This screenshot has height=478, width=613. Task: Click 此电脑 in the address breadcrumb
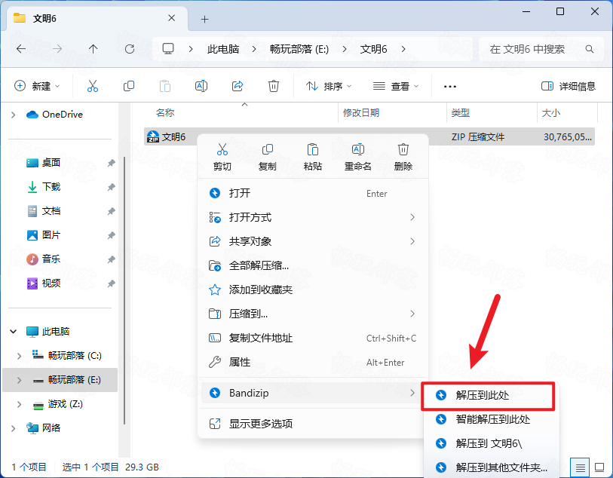coord(223,49)
